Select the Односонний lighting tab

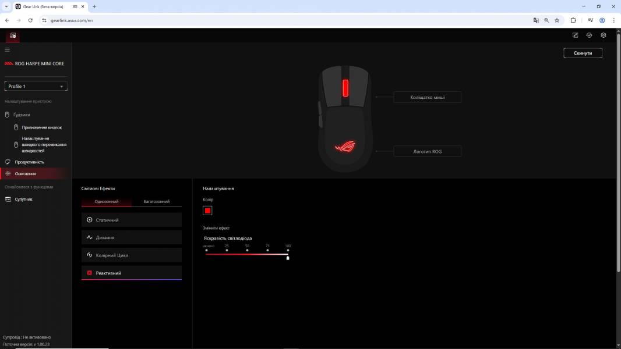(106, 201)
